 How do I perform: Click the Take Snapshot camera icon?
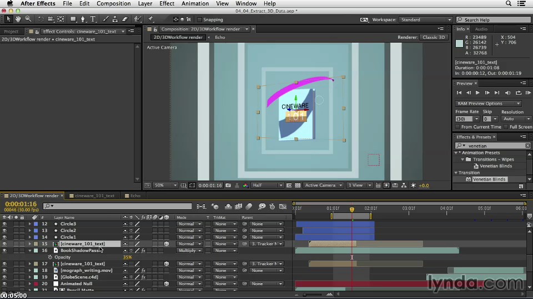[228, 185]
